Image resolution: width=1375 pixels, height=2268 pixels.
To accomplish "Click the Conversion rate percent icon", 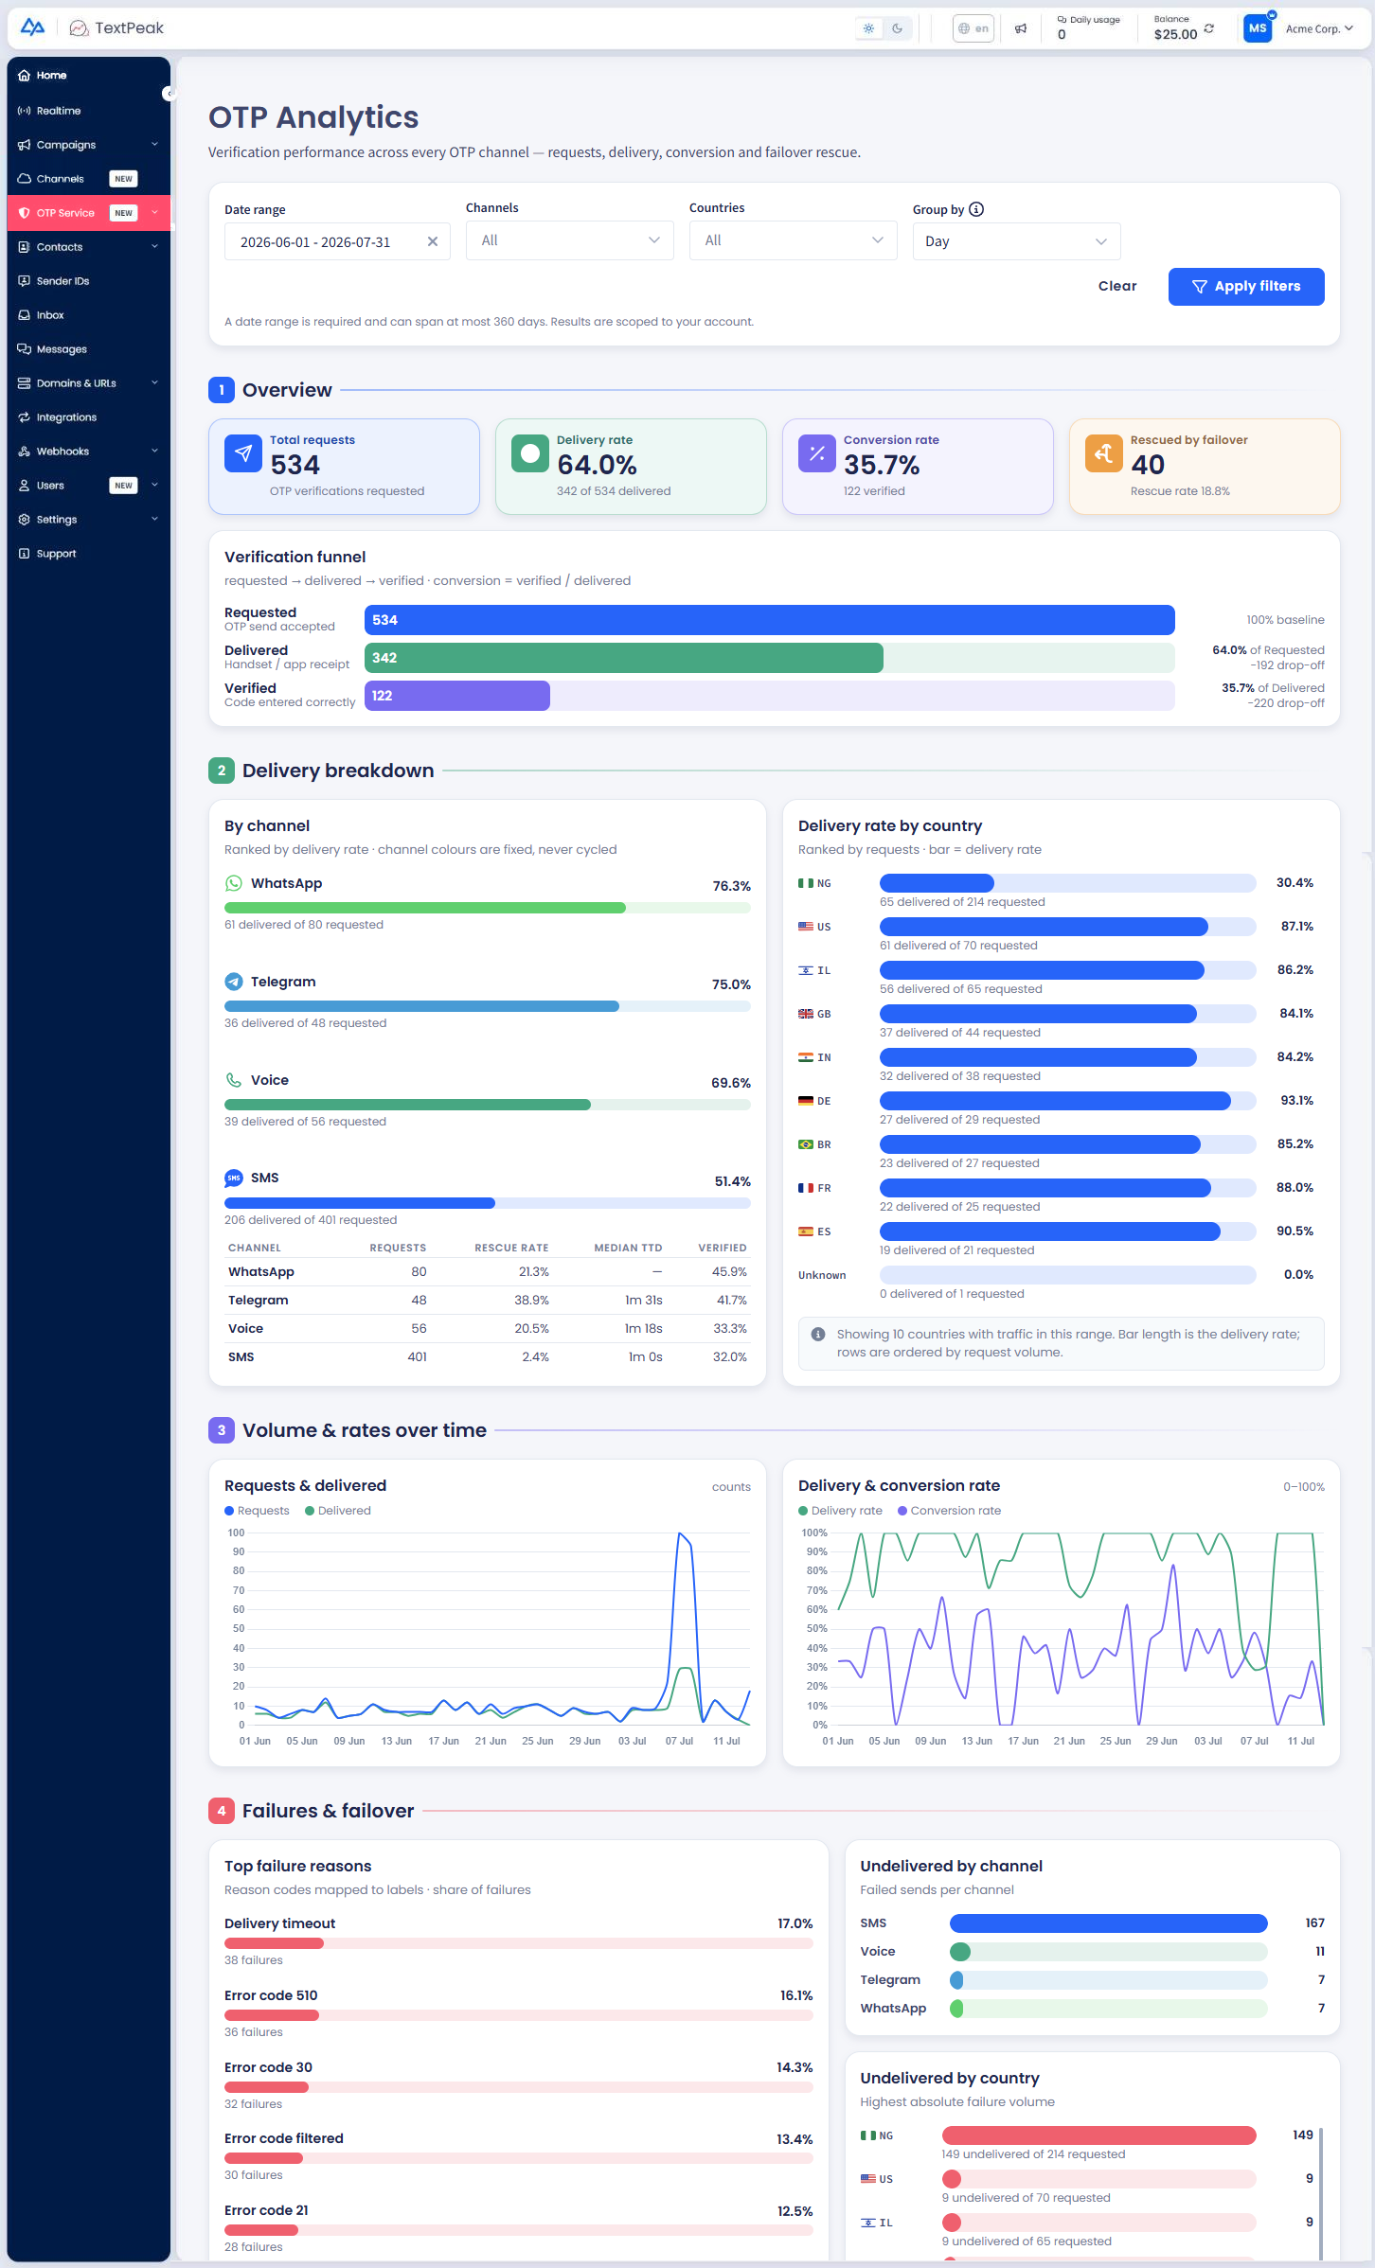I will tap(817, 453).
